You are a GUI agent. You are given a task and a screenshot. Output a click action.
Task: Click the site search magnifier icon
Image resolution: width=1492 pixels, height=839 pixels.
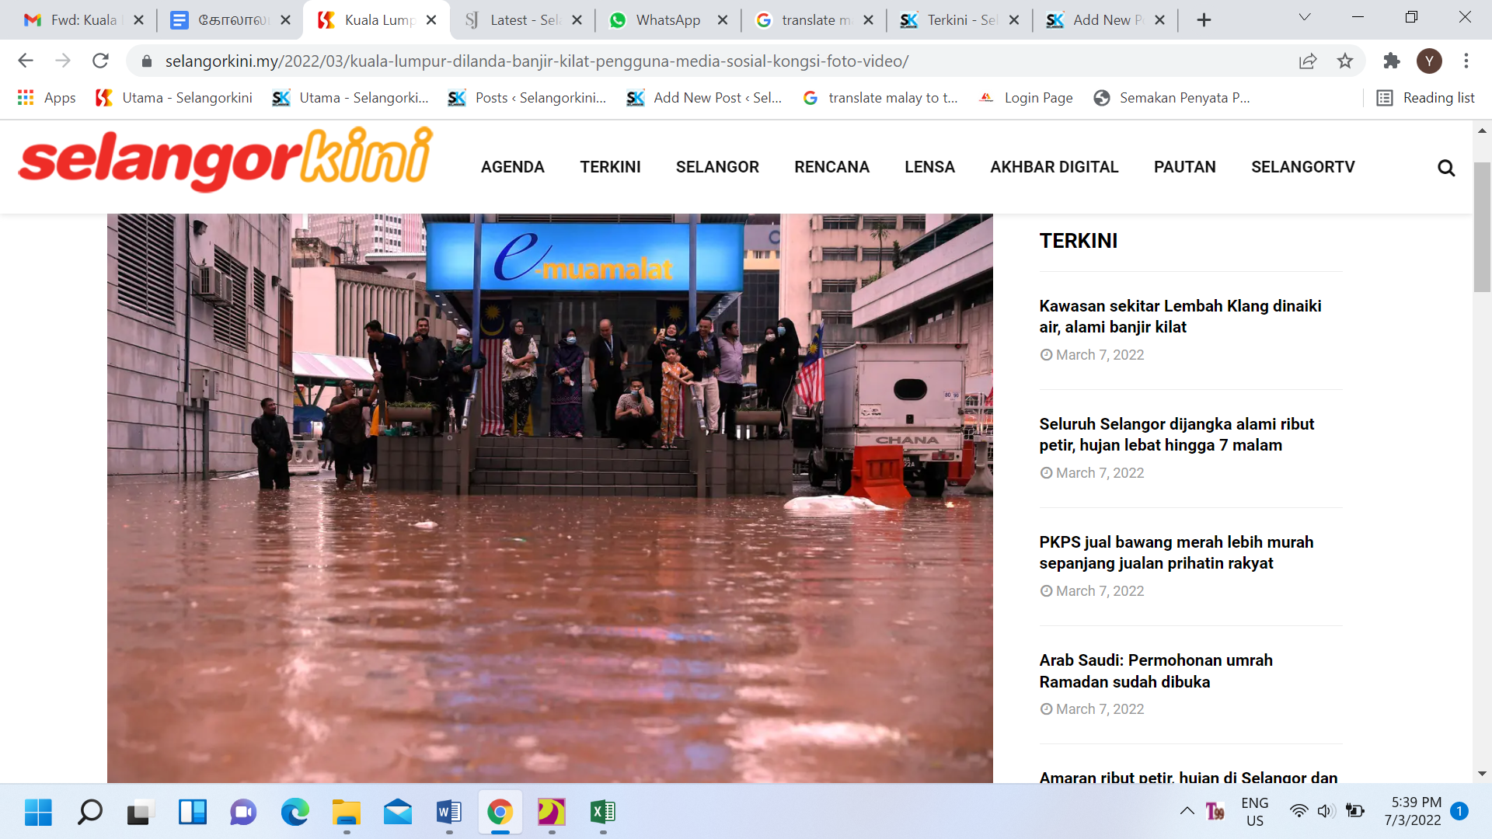tap(1445, 168)
